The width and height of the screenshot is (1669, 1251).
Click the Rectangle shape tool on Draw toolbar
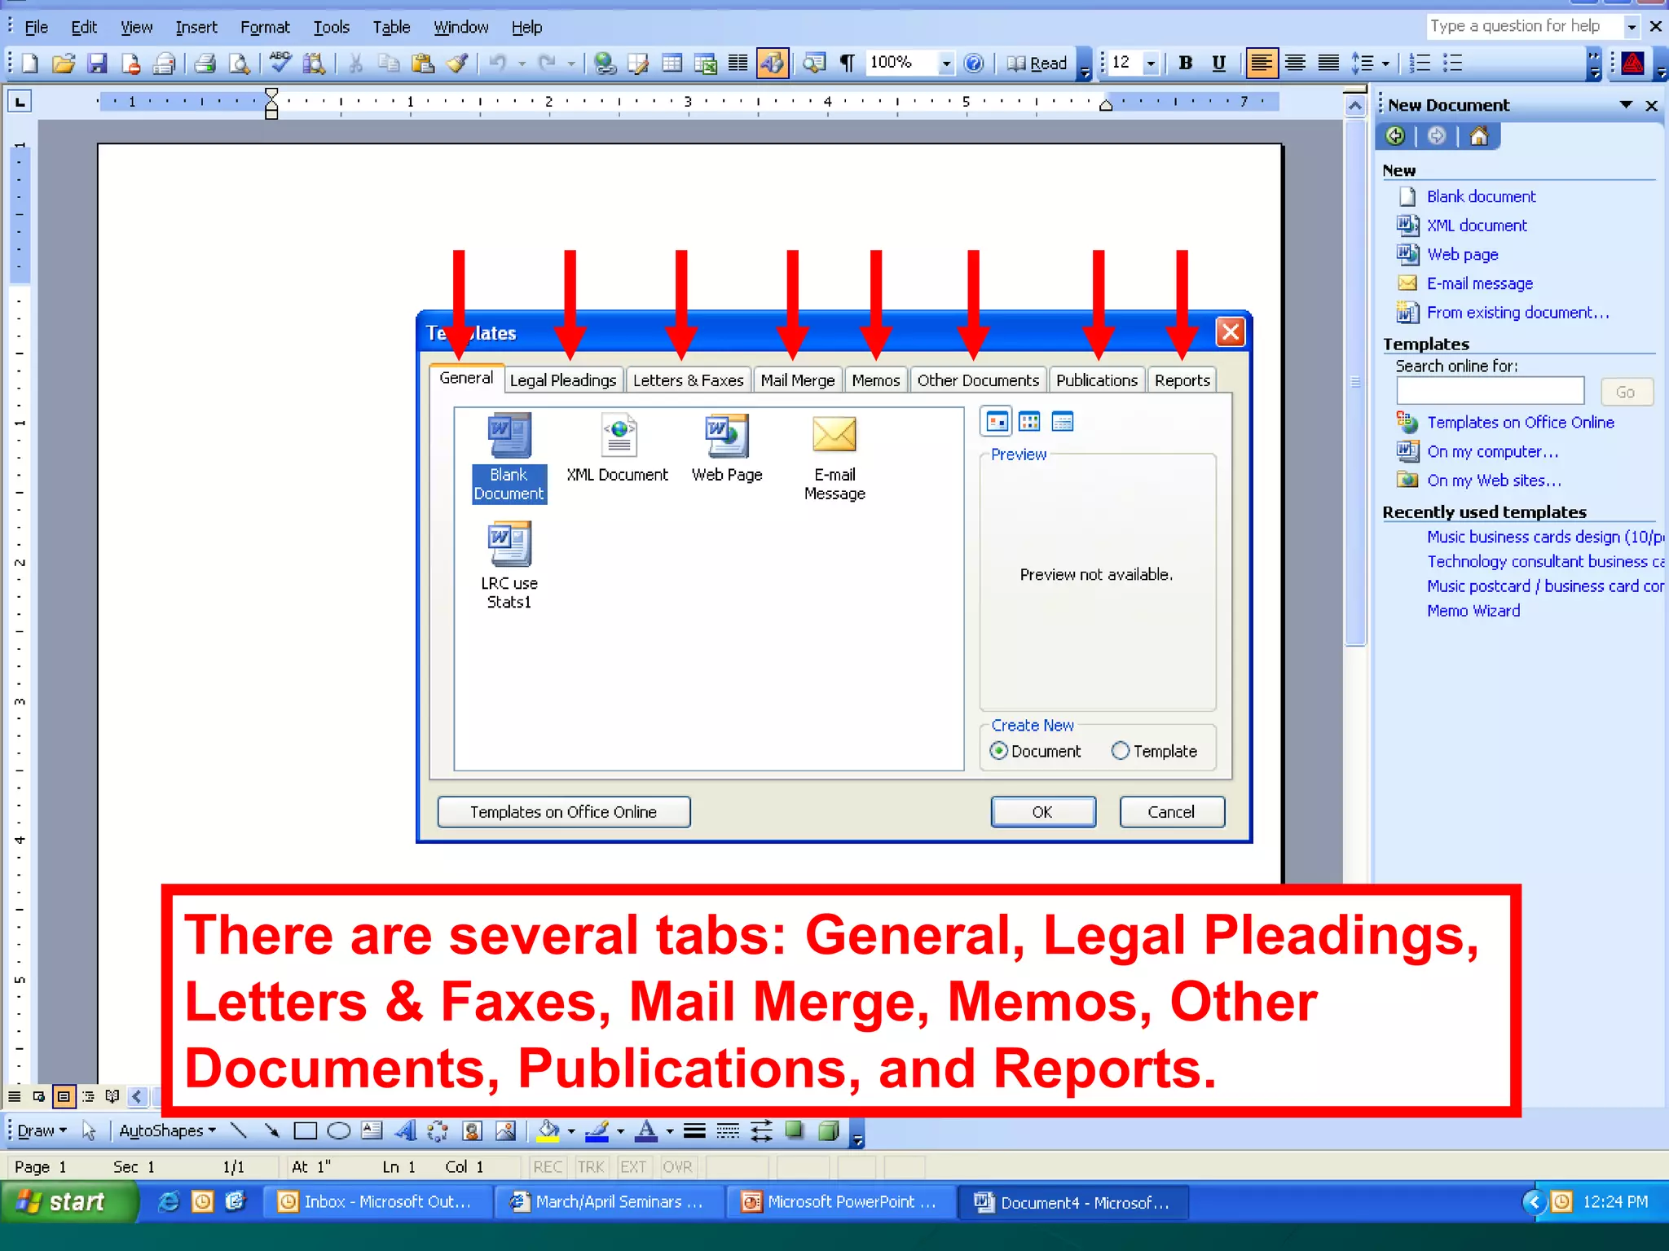point(306,1130)
